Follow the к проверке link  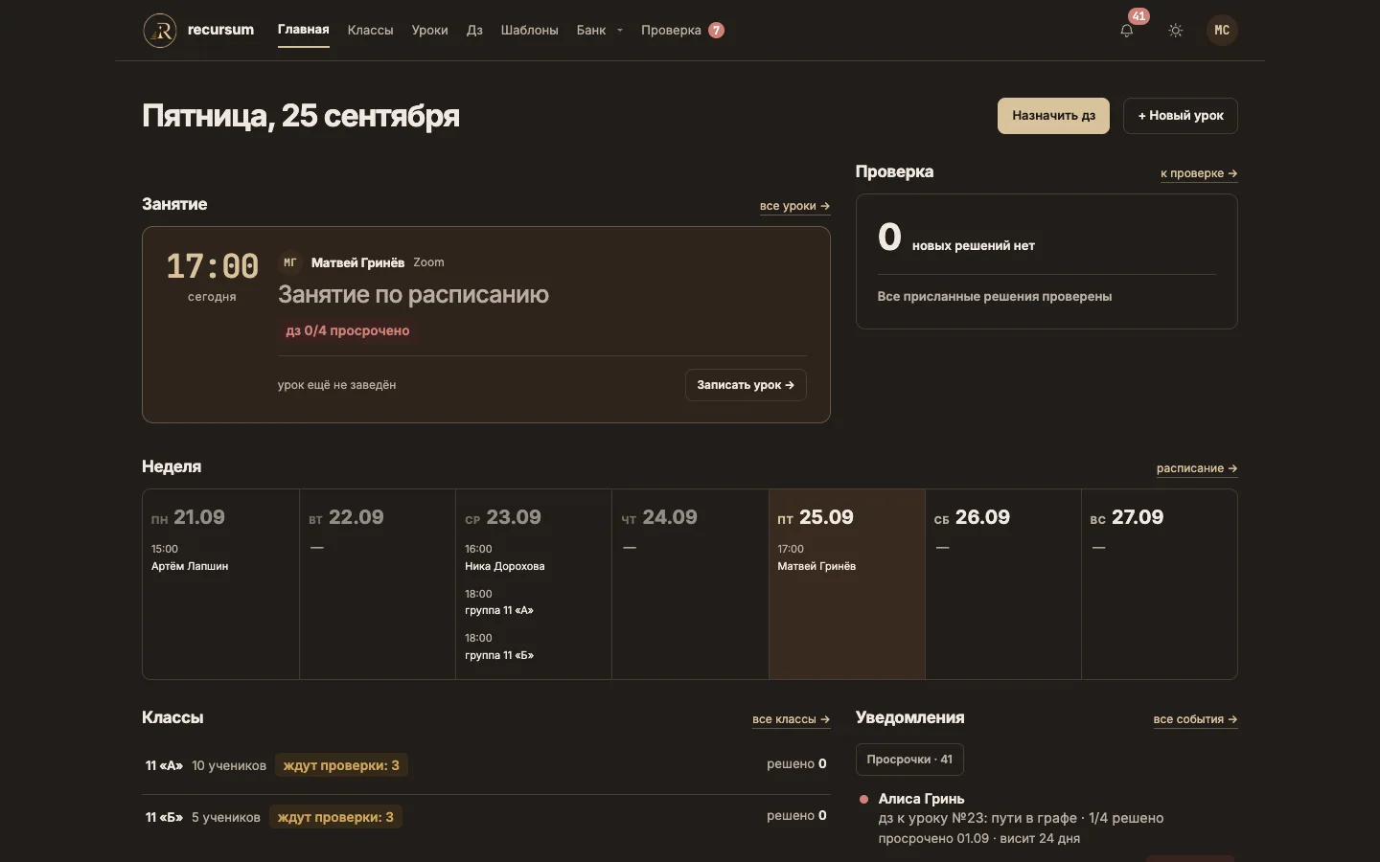click(x=1199, y=173)
